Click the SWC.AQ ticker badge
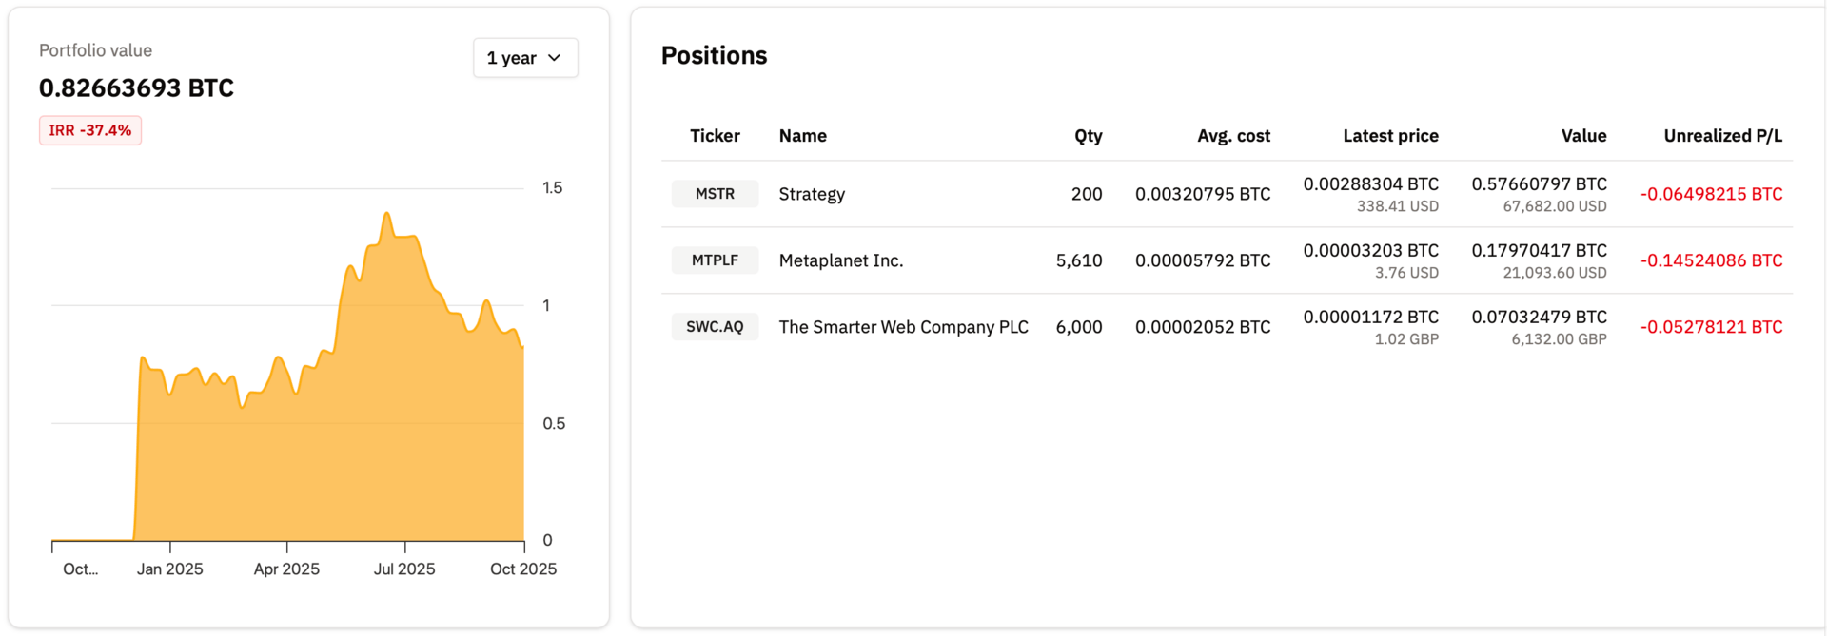This screenshot has height=636, width=1827. (715, 327)
